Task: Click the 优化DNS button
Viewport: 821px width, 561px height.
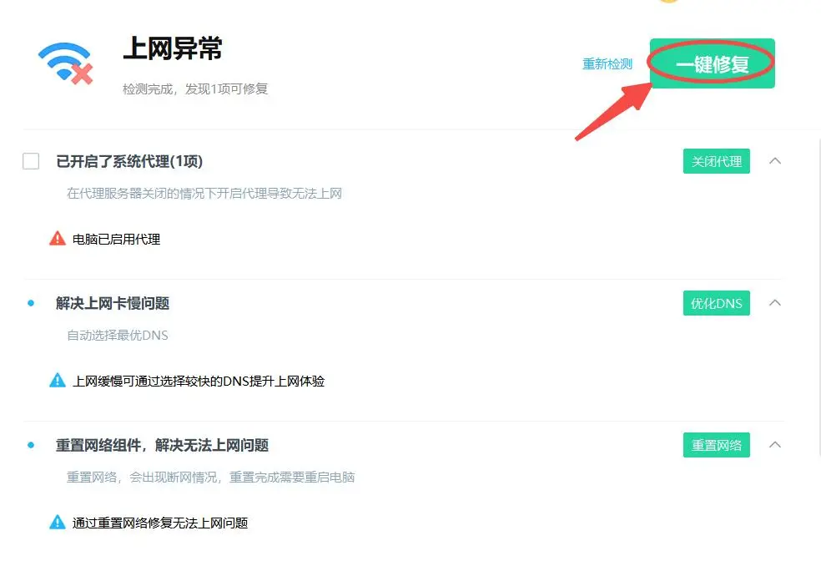Action: point(716,303)
